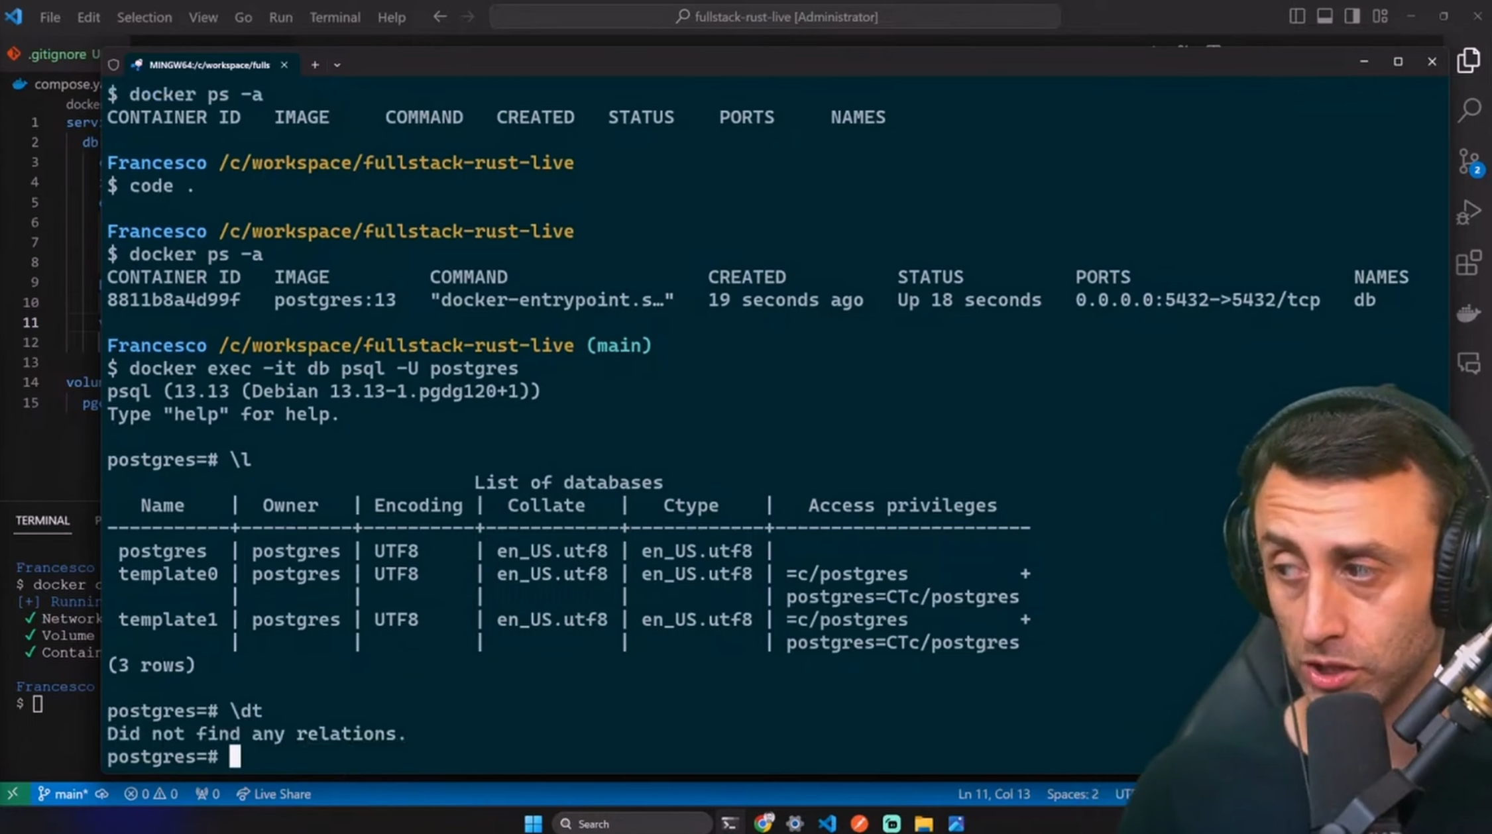Open the layout customization dropdown in title bar
Viewport: 1492px width, 834px height.
tap(1381, 16)
